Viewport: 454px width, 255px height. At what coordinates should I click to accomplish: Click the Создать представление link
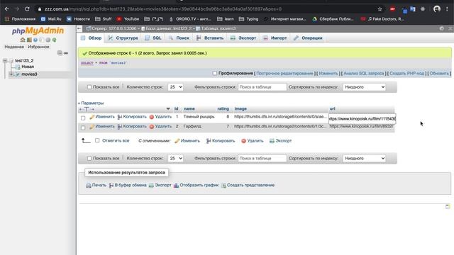(x=250, y=185)
